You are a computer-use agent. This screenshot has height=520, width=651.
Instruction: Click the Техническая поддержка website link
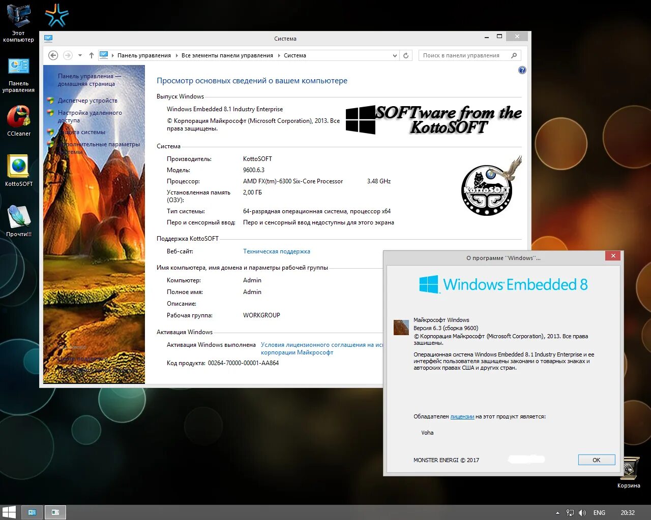[276, 251]
